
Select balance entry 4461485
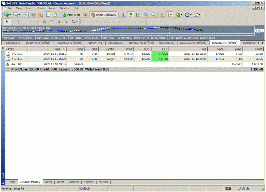(x=134, y=64)
